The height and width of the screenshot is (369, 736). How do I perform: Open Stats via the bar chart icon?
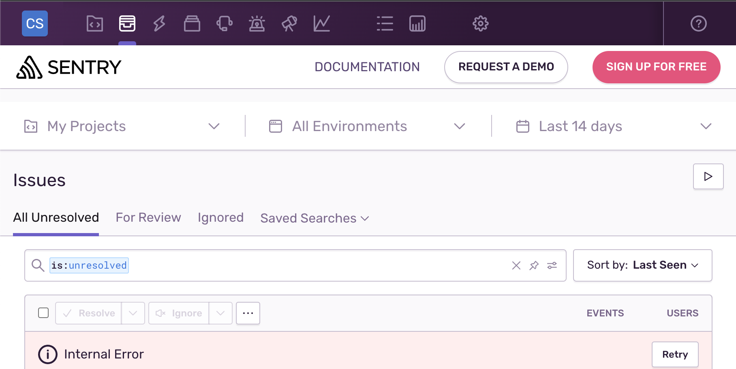click(417, 23)
